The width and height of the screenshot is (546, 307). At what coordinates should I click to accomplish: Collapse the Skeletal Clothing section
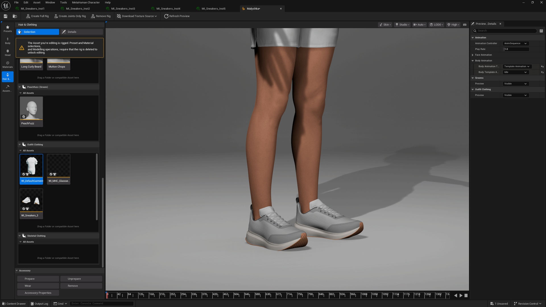20,236
